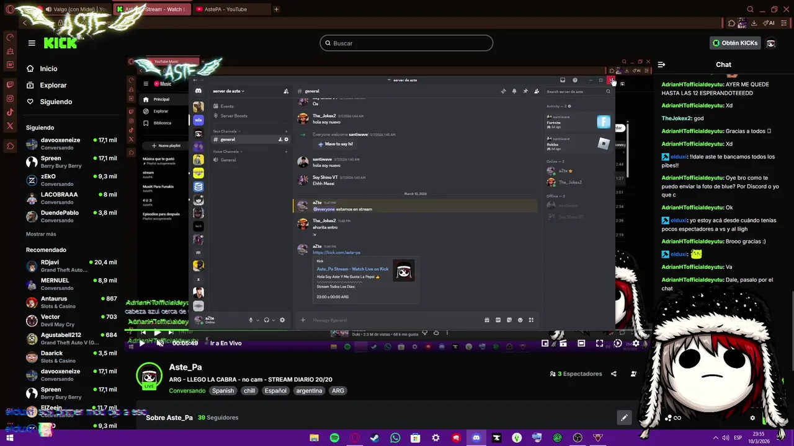Click the Spanish tag
Screen dimensions: 794x446
[223, 391]
